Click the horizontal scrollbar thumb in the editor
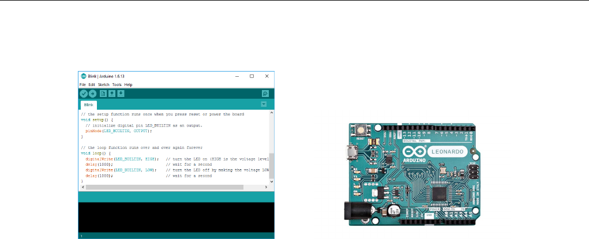 tap(164, 187)
